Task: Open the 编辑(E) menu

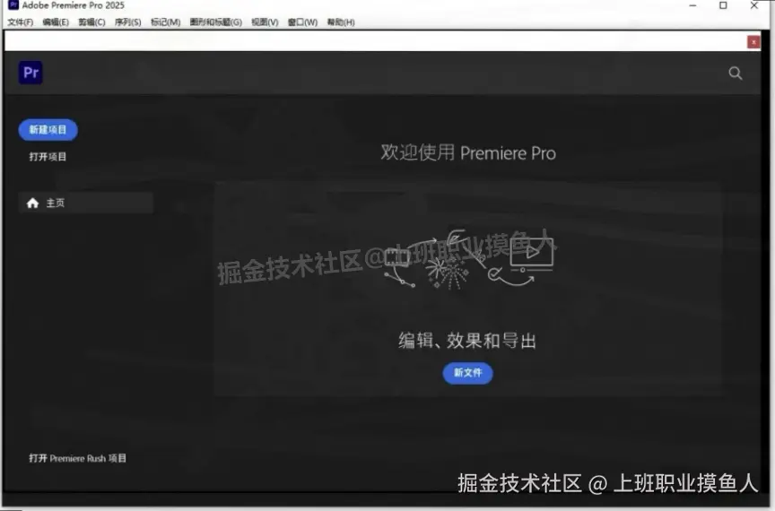Action: 56,22
